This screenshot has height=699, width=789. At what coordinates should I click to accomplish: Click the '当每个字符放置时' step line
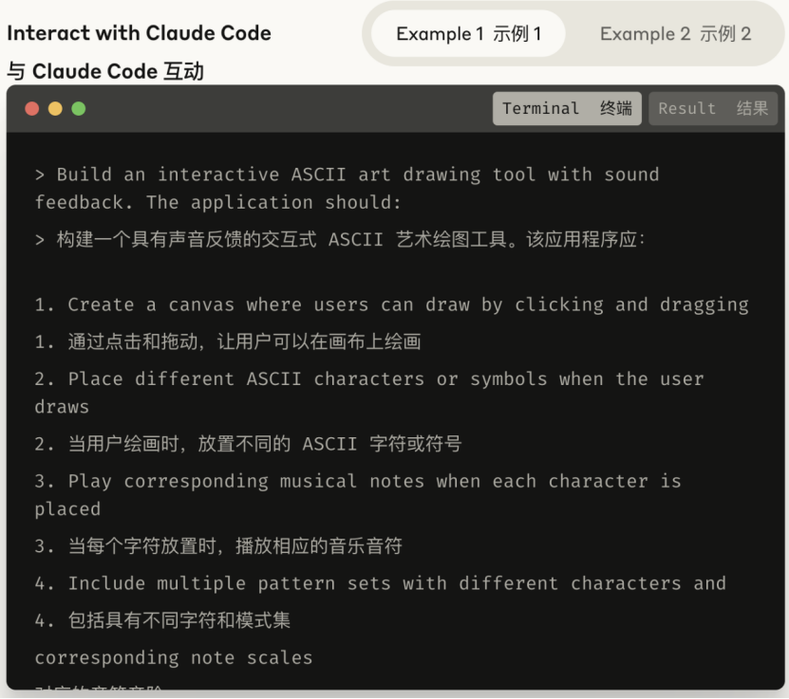(x=218, y=546)
